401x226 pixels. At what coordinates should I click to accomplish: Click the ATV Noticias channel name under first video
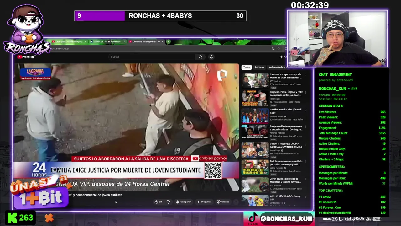click(276, 82)
